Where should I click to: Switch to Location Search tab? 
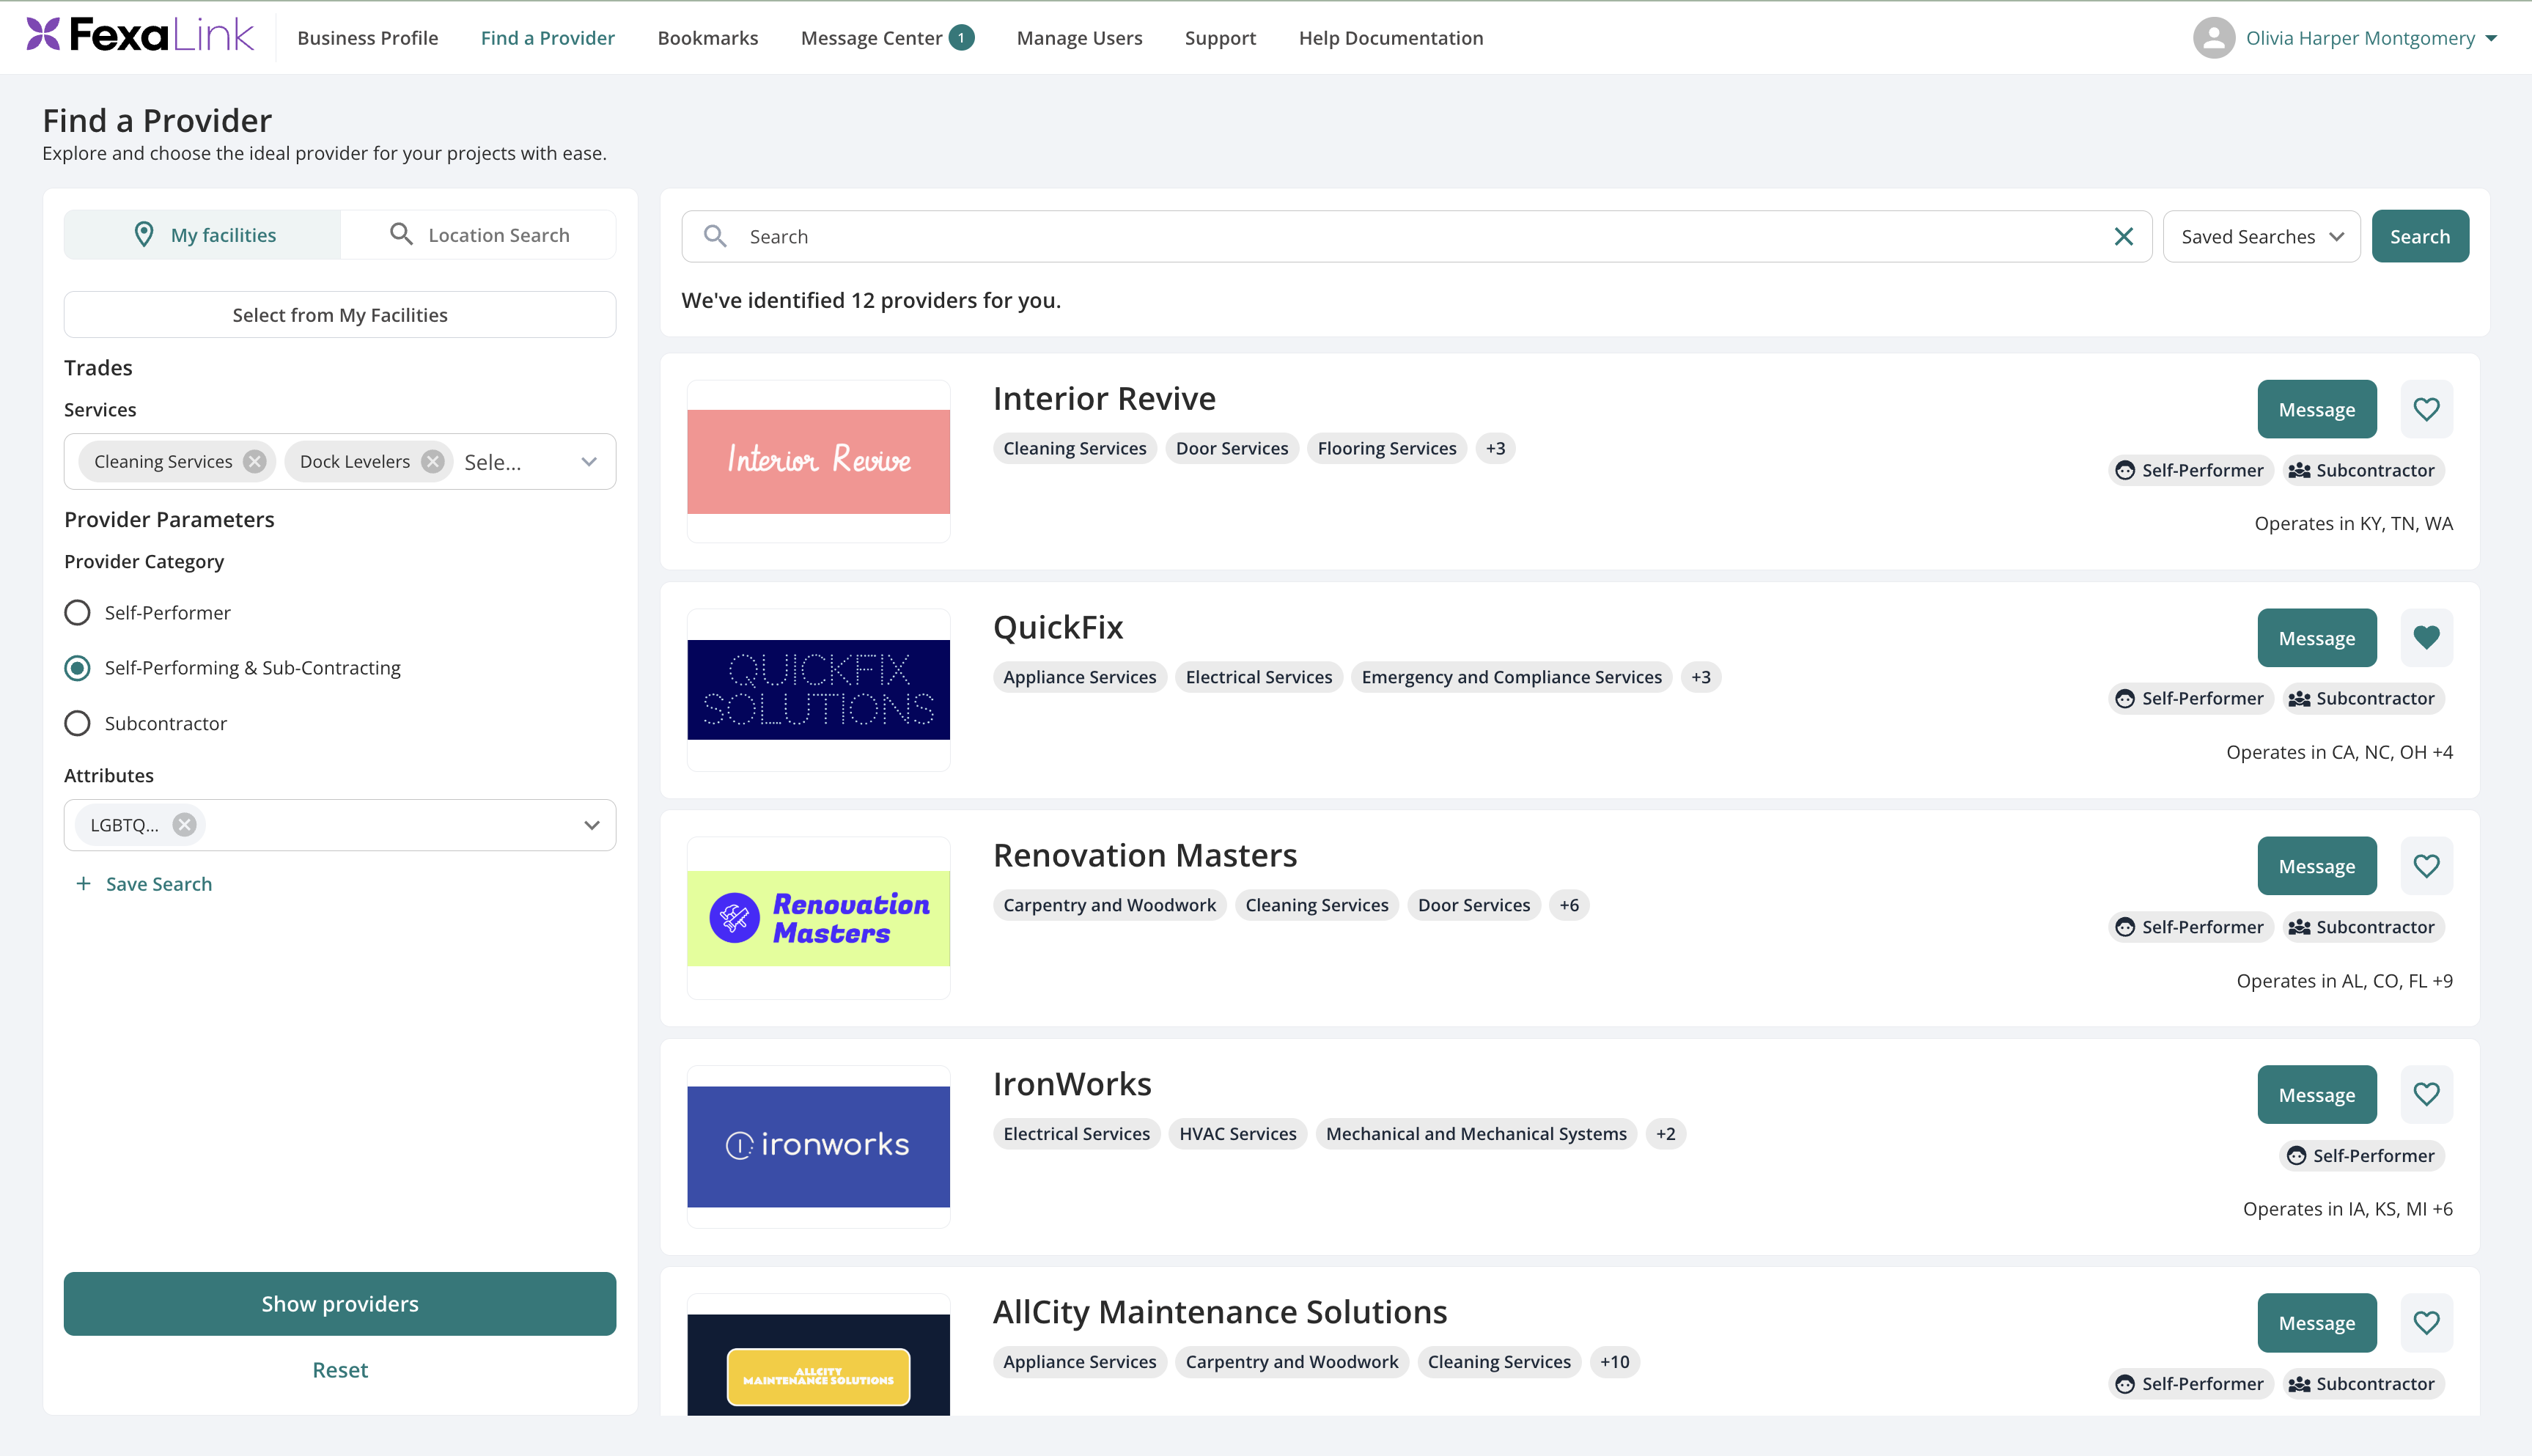479,234
